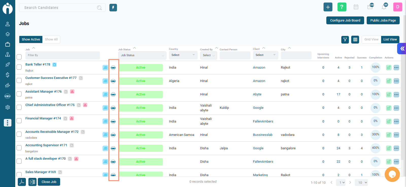The height and width of the screenshot is (187, 406).
Task: Open the column chooser grid icon
Action: (355, 39)
